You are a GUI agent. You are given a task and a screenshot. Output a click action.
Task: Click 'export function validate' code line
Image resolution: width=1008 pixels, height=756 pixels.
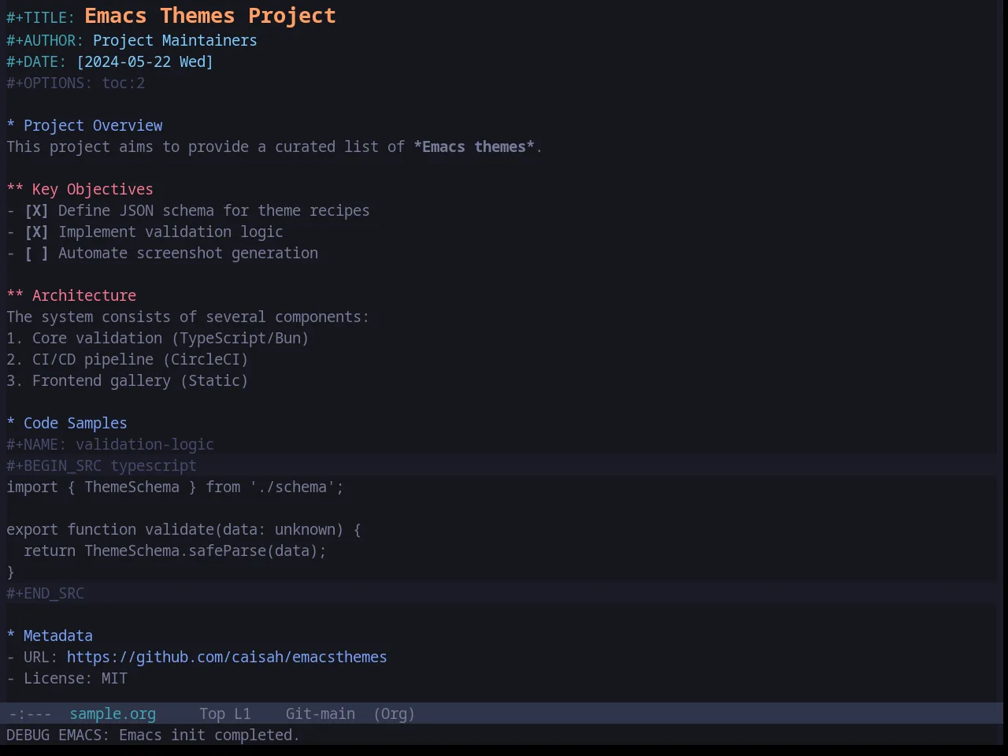tap(184, 529)
